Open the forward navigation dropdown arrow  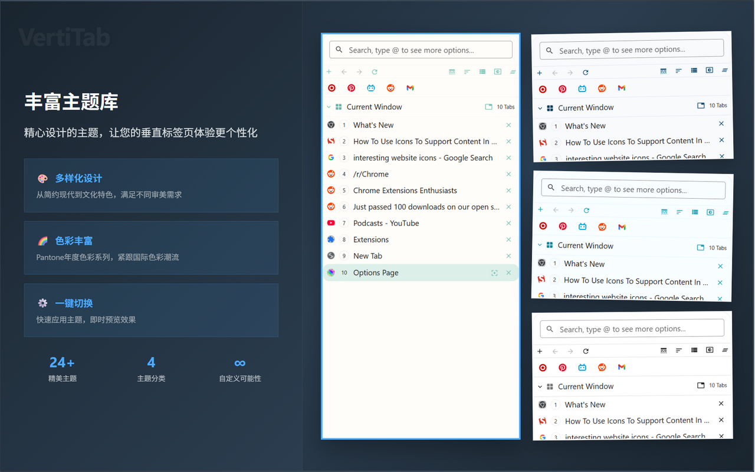tap(359, 71)
